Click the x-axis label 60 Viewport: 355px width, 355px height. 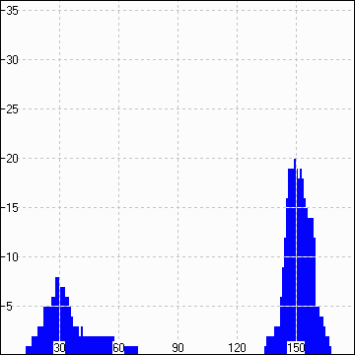tap(118, 348)
